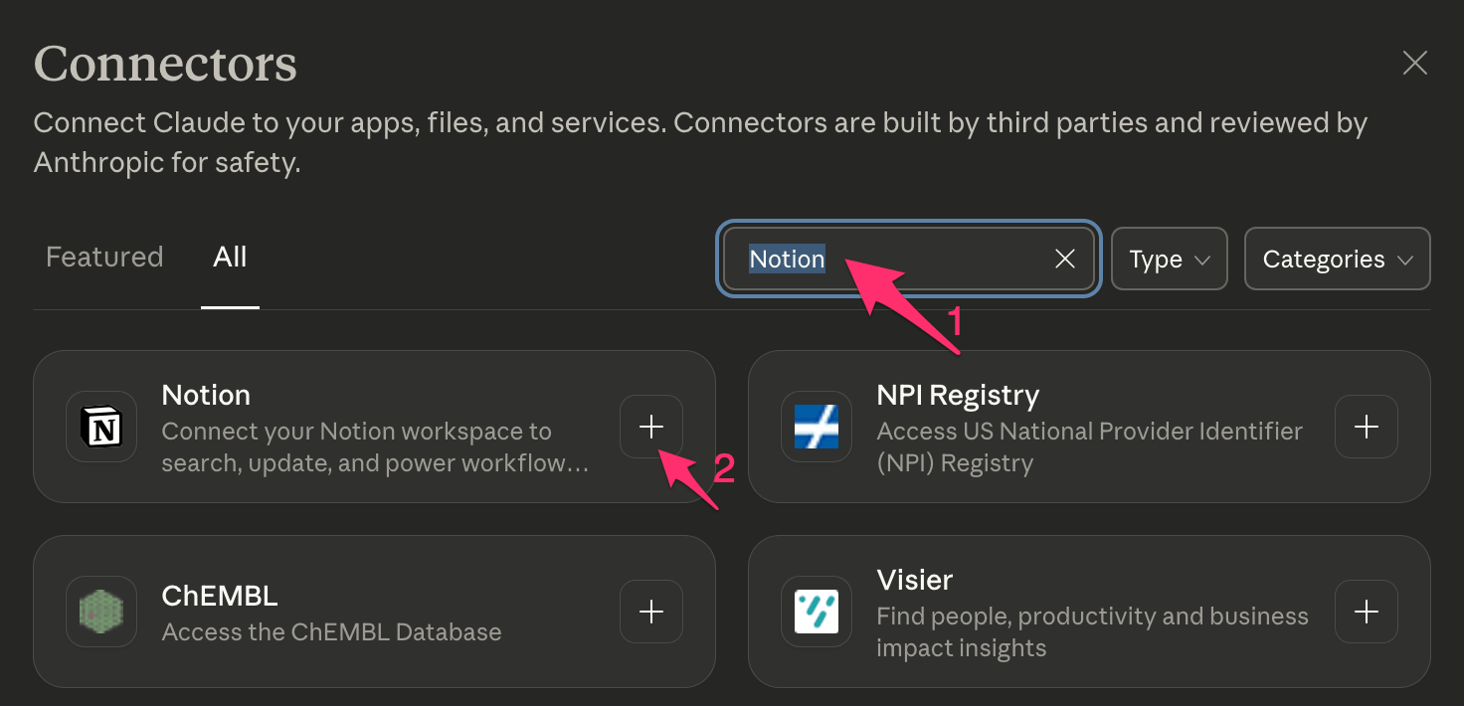
Task: Clear the Notion search text
Action: pos(1064,259)
